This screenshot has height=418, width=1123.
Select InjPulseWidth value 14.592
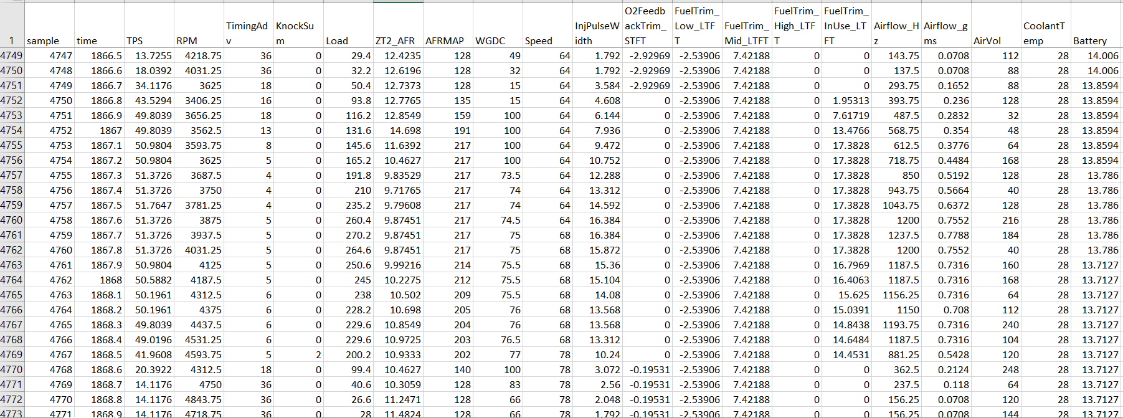click(x=597, y=205)
